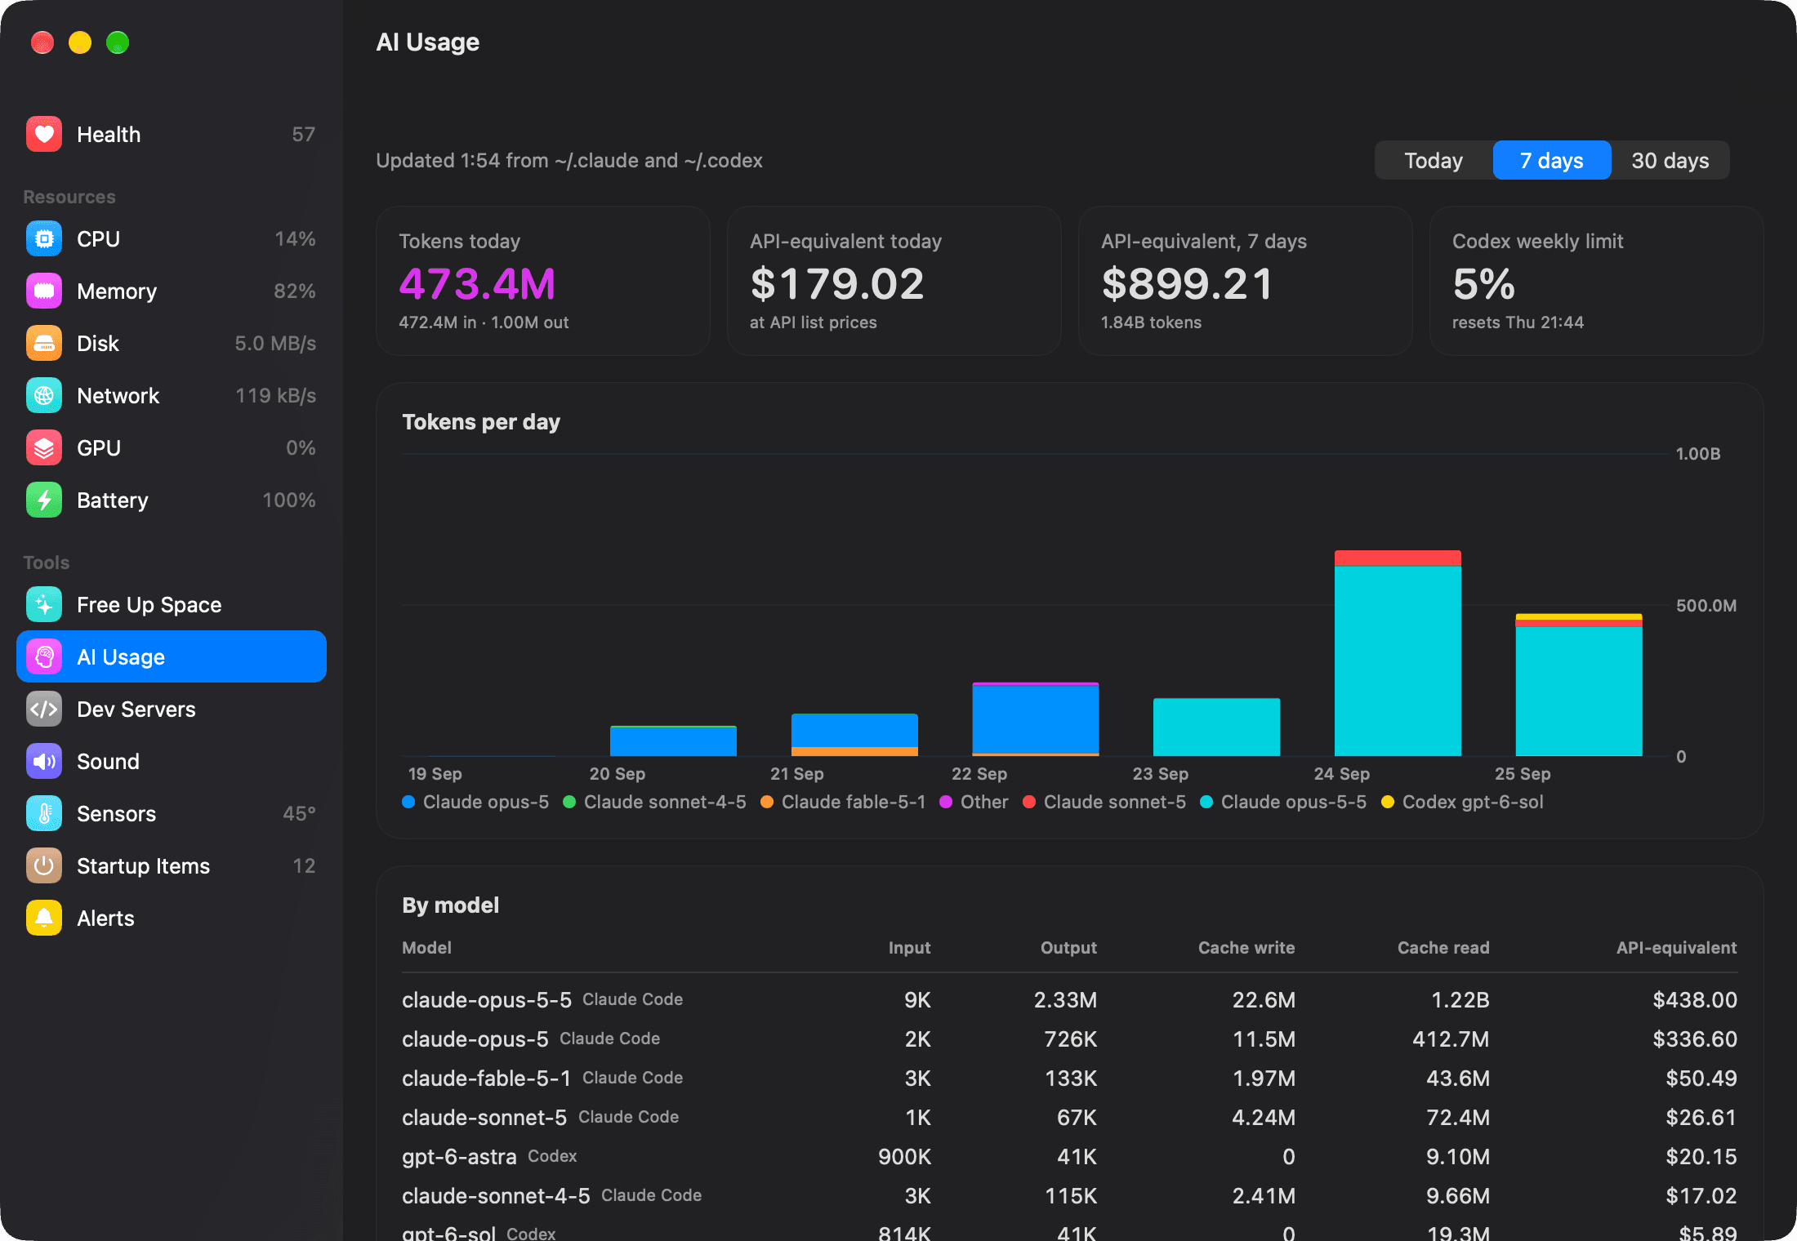The height and width of the screenshot is (1241, 1797).
Task: Click the Alerts bell icon
Action: pyautogui.click(x=44, y=918)
